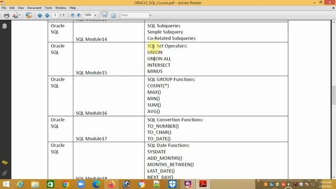
Task: Open the dropdown arrow beside create PDF icon
Action: (x=20, y=15)
